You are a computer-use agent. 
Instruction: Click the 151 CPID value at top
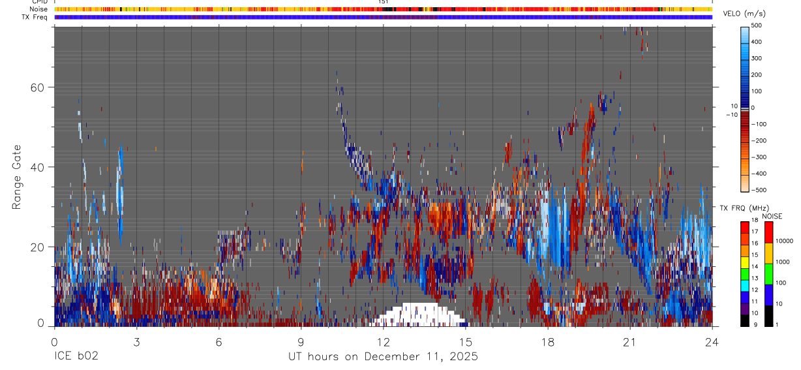[384, 2]
